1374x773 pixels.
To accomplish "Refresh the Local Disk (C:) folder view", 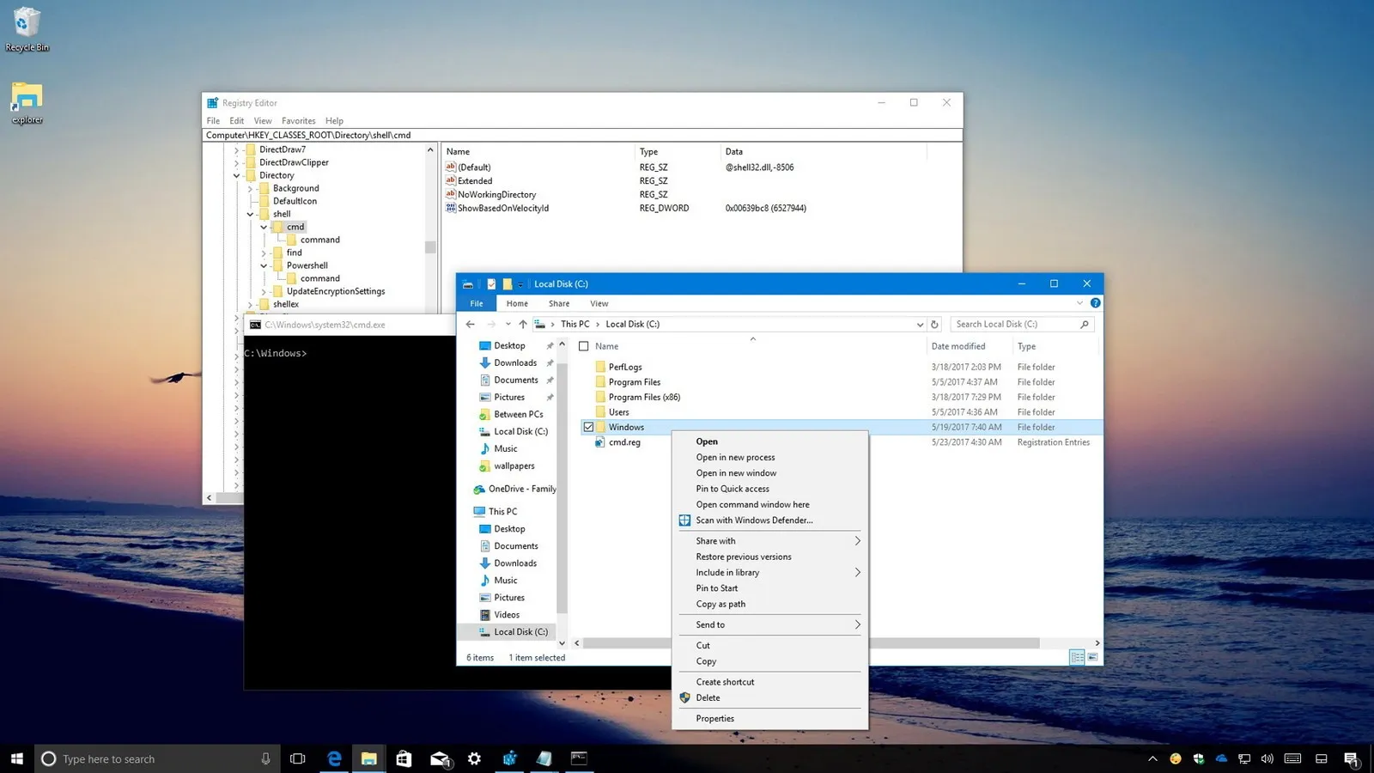I will 935,324.
